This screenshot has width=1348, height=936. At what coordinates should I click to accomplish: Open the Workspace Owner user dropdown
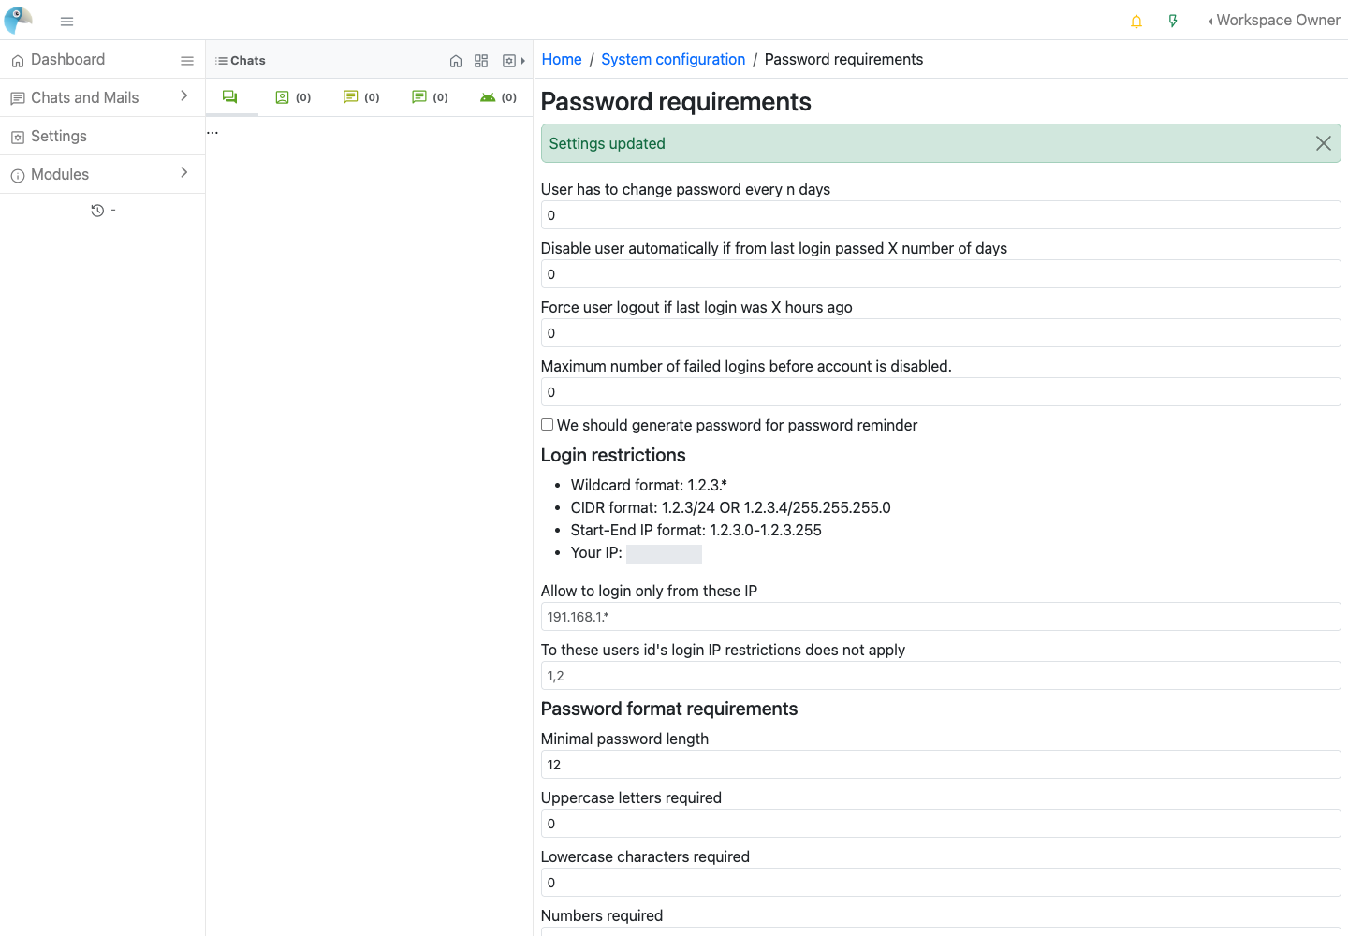[1274, 21]
